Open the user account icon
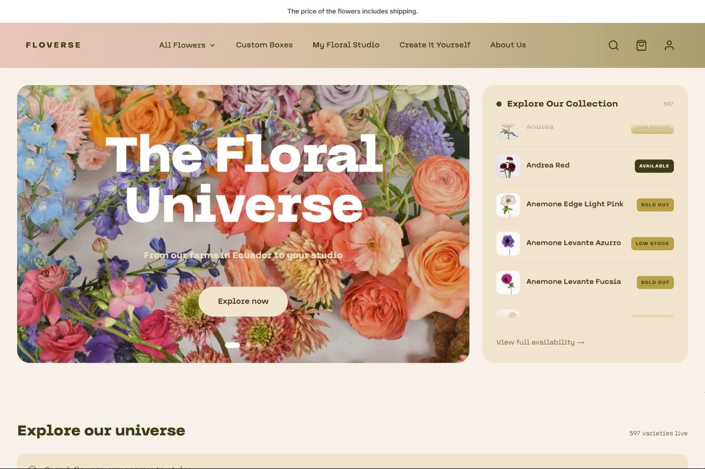This screenshot has height=469, width=705. tap(669, 45)
